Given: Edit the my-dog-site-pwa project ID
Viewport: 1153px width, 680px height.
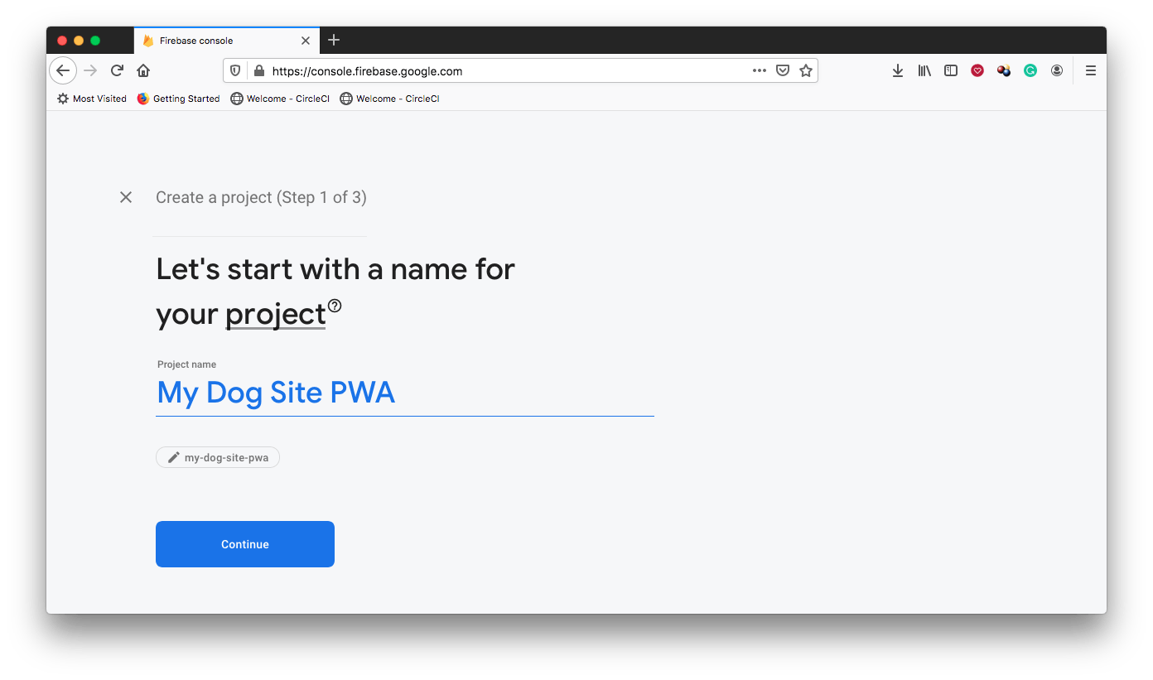Looking at the screenshot, I should (x=217, y=456).
